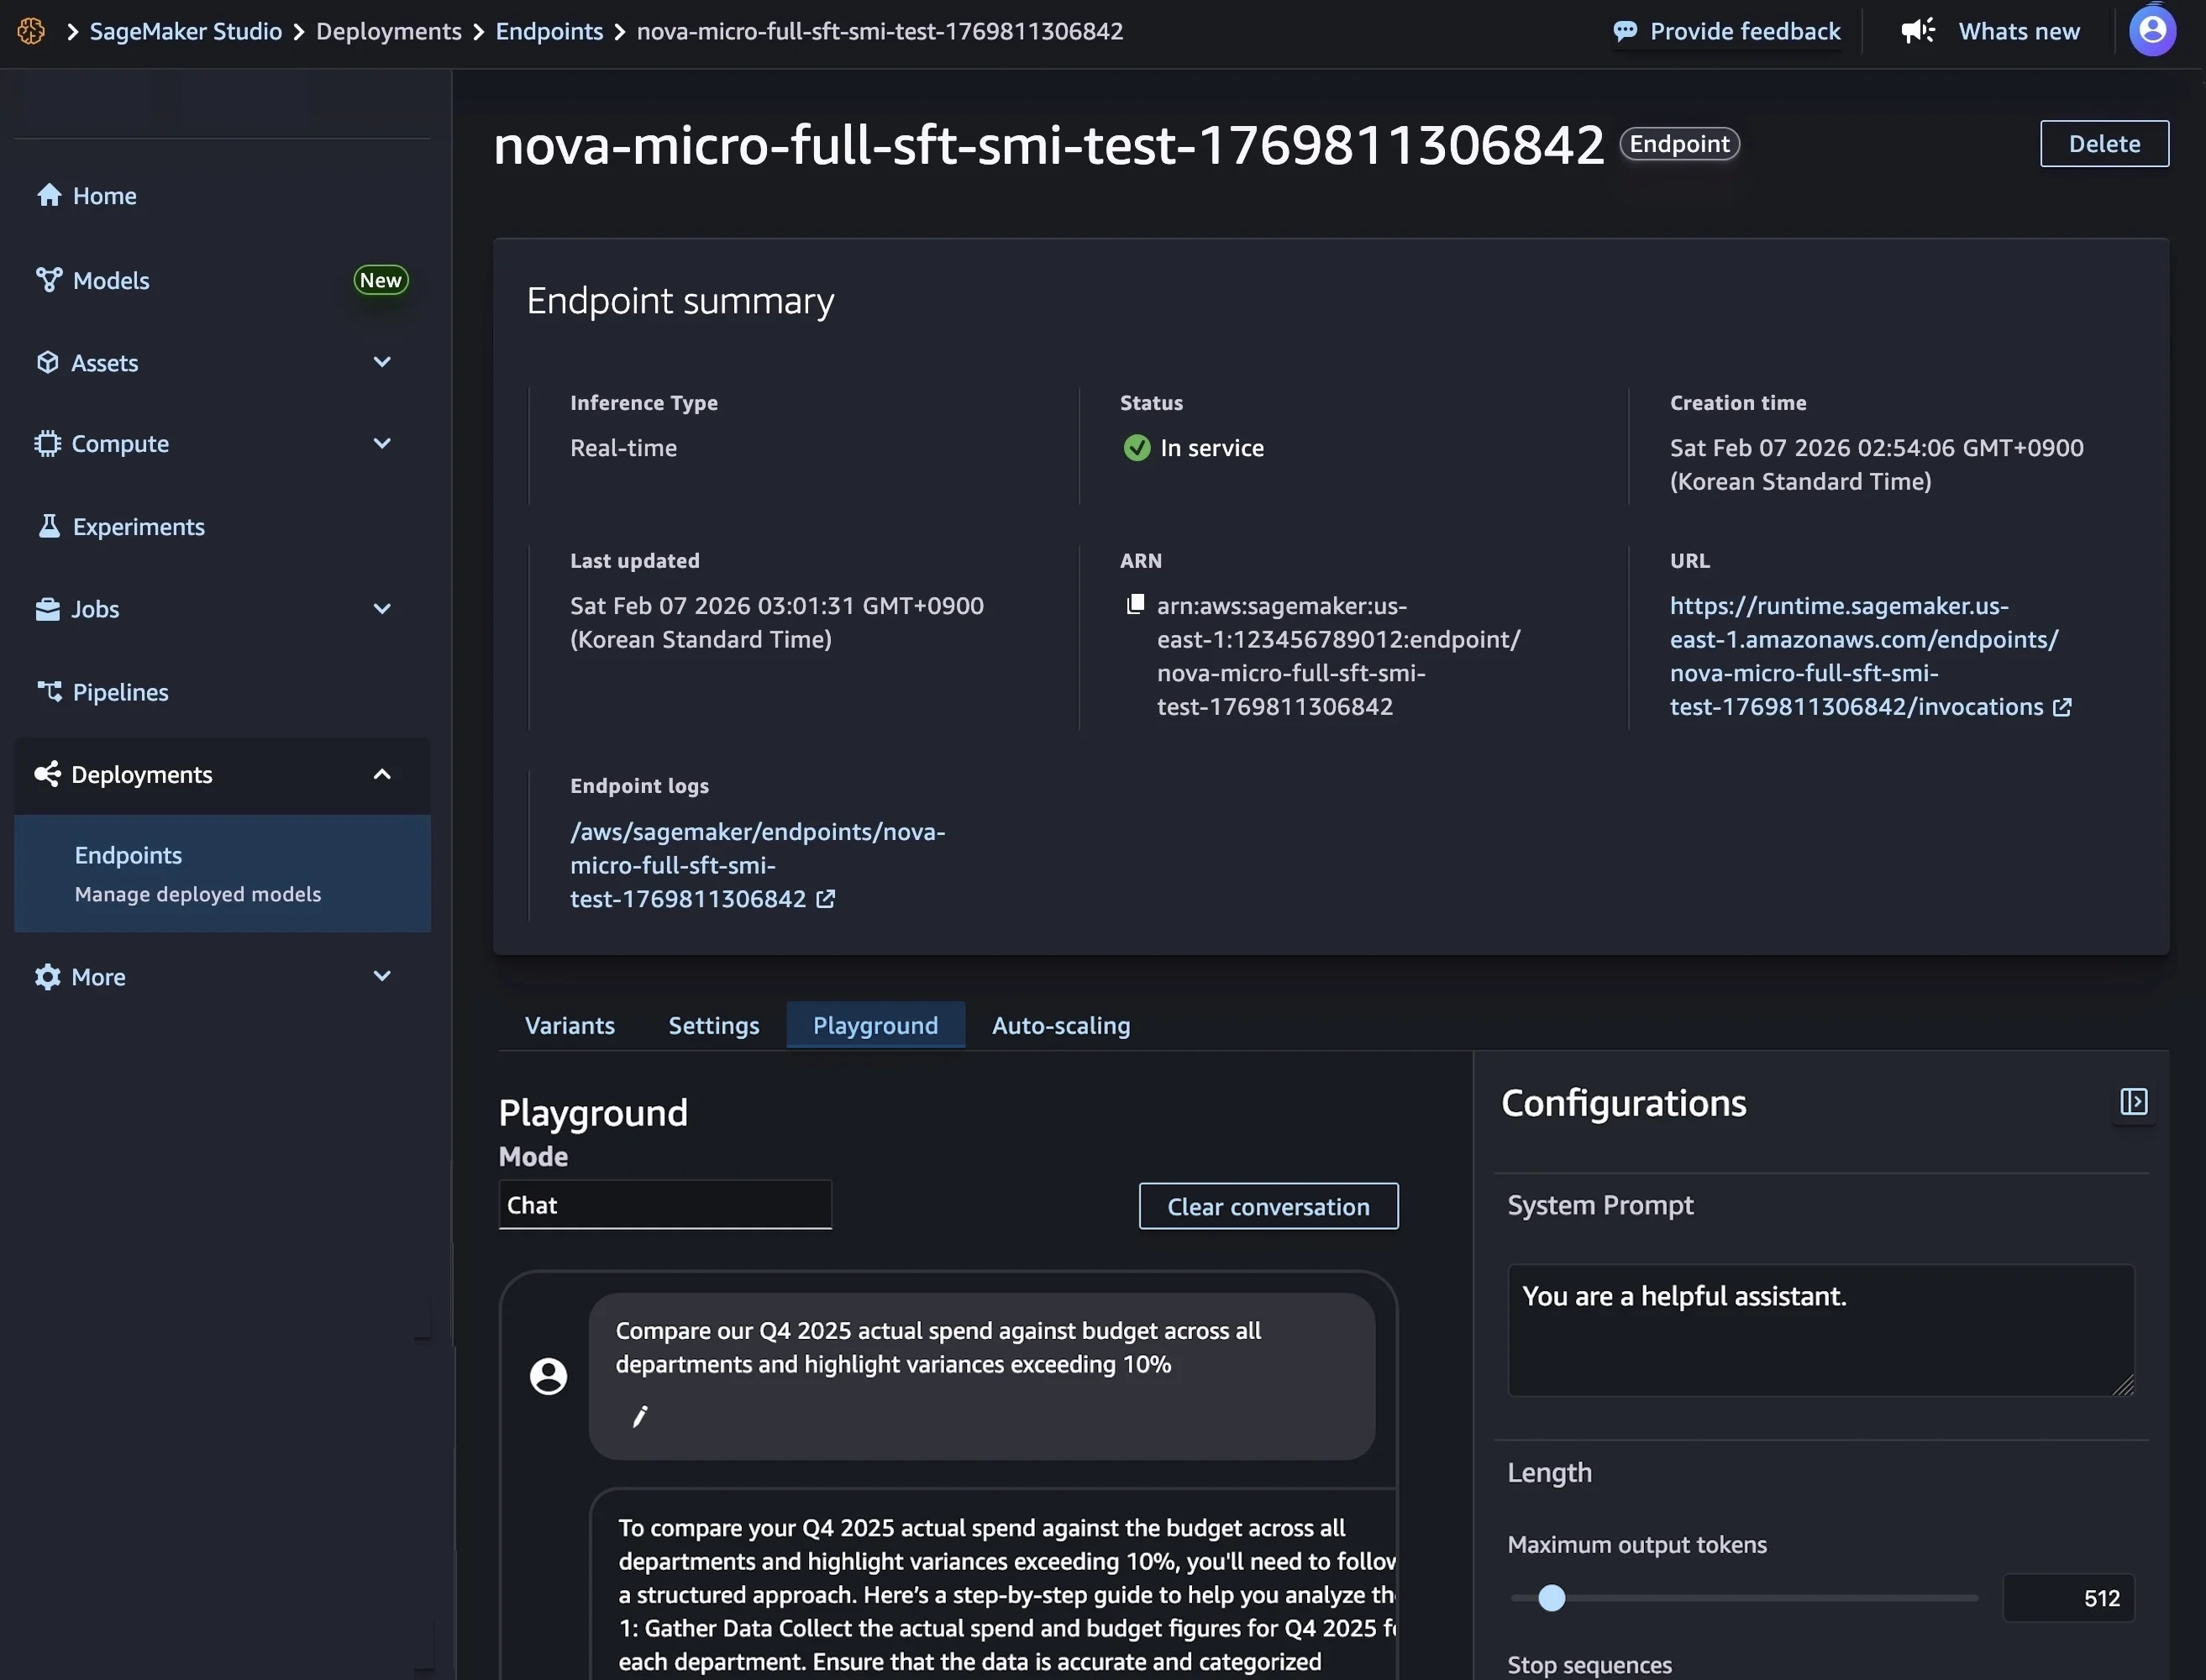The height and width of the screenshot is (1680, 2206).
Task: Expand the Compute section chevron
Action: [x=381, y=443]
